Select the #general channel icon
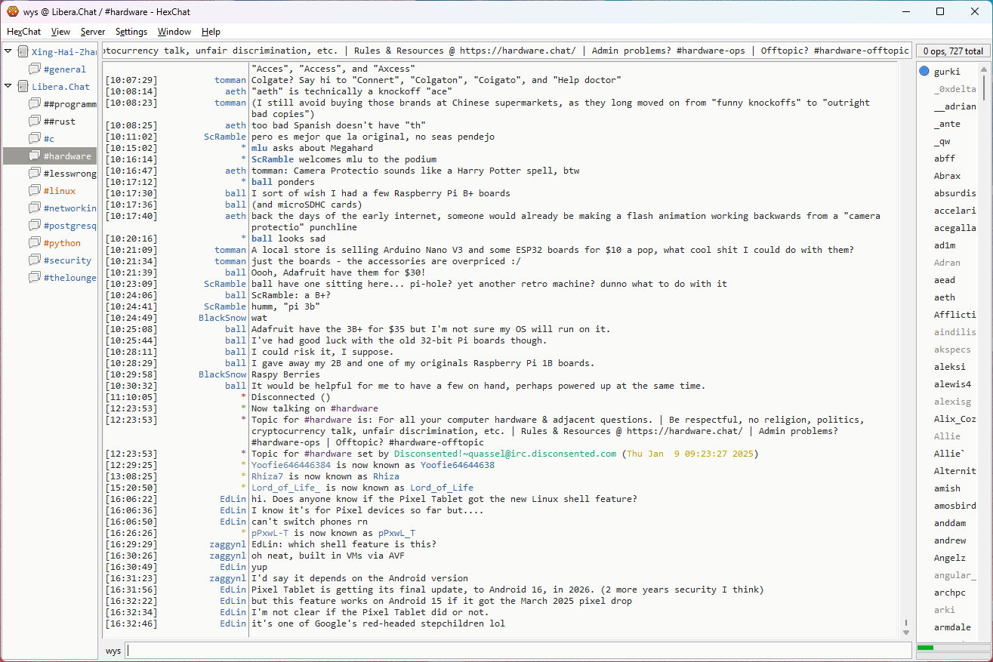The width and height of the screenshot is (993, 662). [34, 69]
